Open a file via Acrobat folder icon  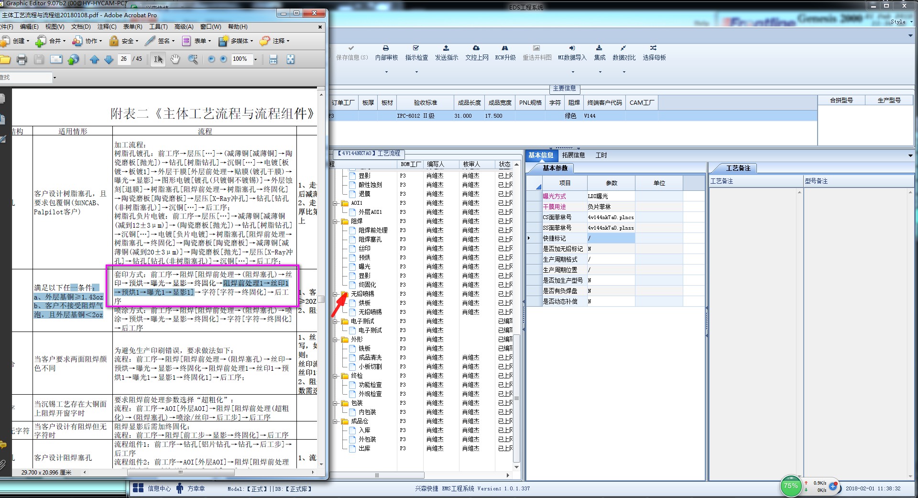pyautogui.click(x=5, y=59)
